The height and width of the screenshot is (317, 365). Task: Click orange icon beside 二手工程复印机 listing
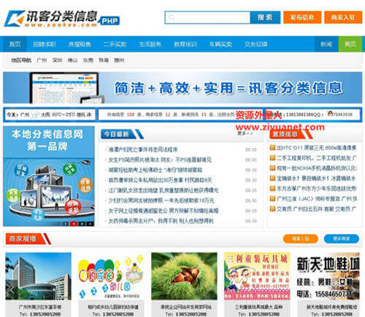[x=272, y=157]
